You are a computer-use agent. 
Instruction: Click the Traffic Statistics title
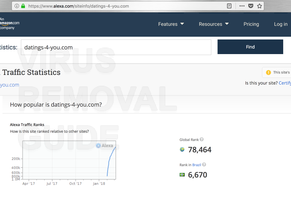(x=32, y=72)
